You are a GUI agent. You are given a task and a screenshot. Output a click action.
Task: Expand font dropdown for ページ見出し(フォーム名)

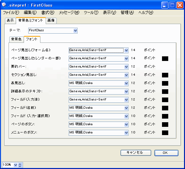[126, 50]
